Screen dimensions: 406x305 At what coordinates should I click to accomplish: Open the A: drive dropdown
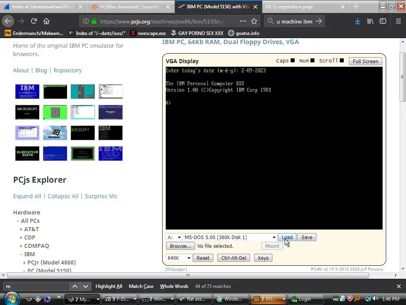click(174, 237)
